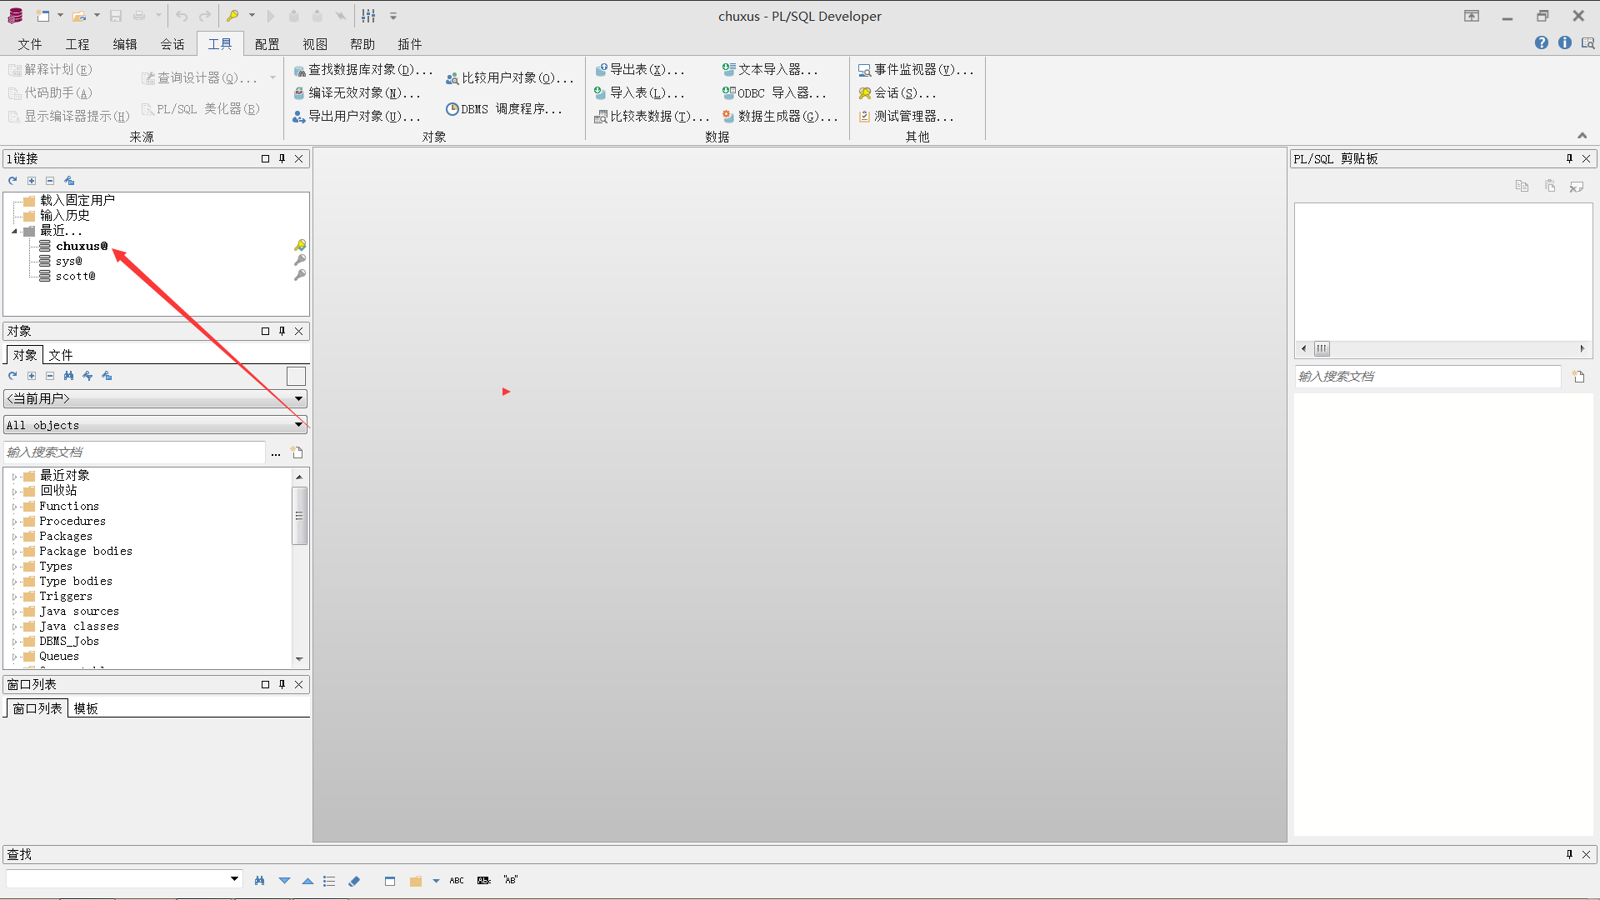The image size is (1600, 900).
Task: Click the binoculars search icon in the find bar
Action: 259,881
